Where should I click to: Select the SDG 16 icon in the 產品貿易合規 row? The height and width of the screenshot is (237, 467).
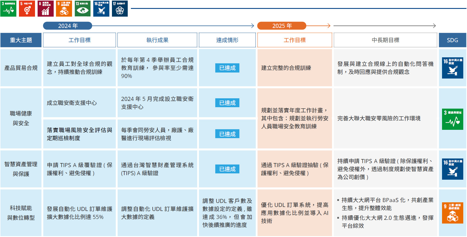452,68
